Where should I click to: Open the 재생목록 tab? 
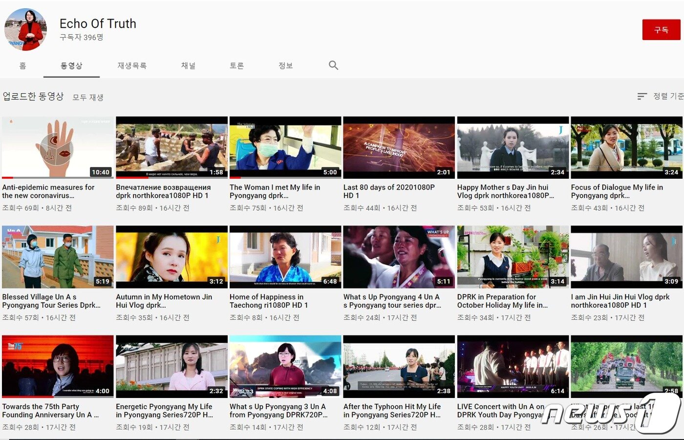pos(132,65)
